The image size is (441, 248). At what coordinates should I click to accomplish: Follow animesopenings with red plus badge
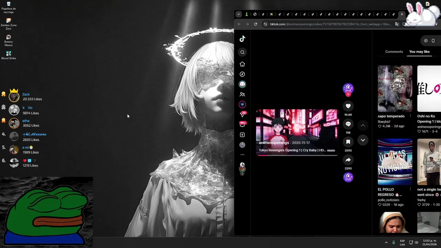[x=348, y=94]
